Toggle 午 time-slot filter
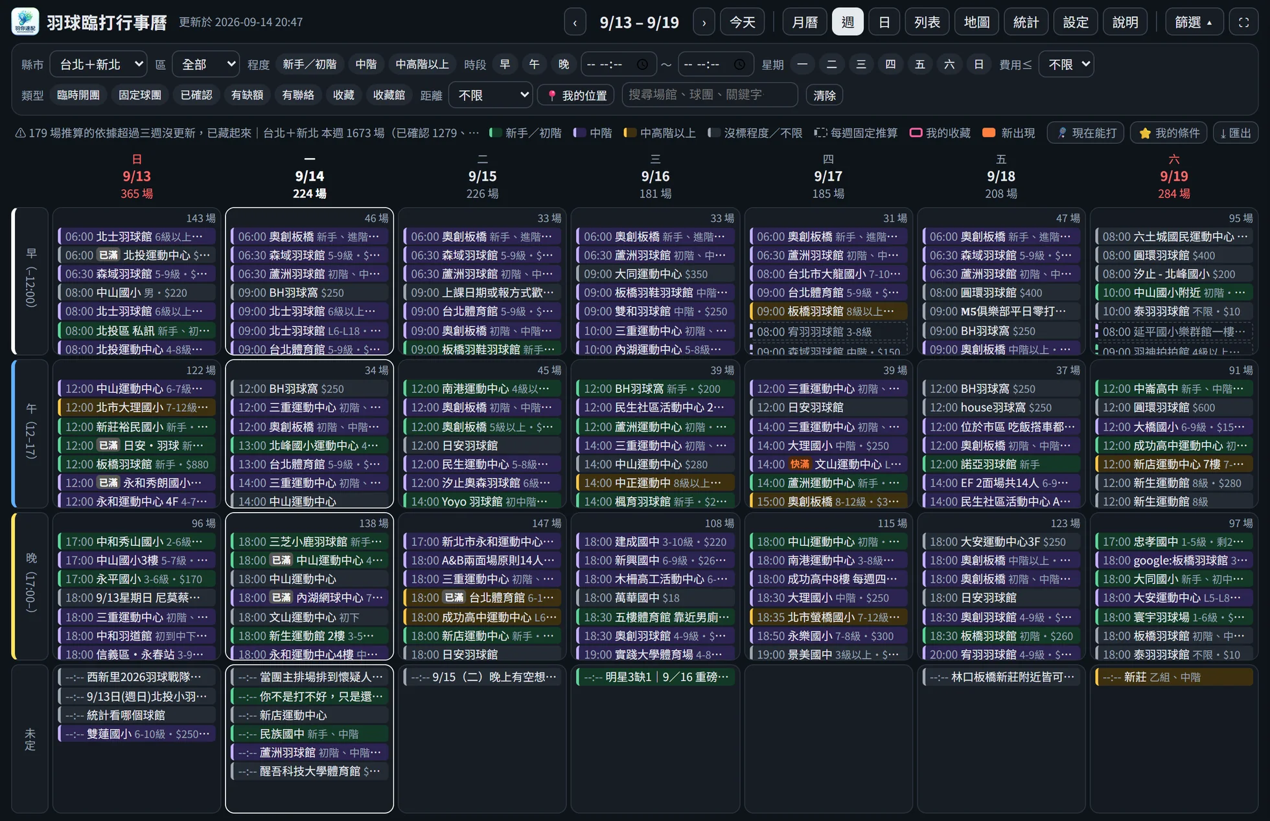The height and width of the screenshot is (821, 1270). click(x=534, y=64)
